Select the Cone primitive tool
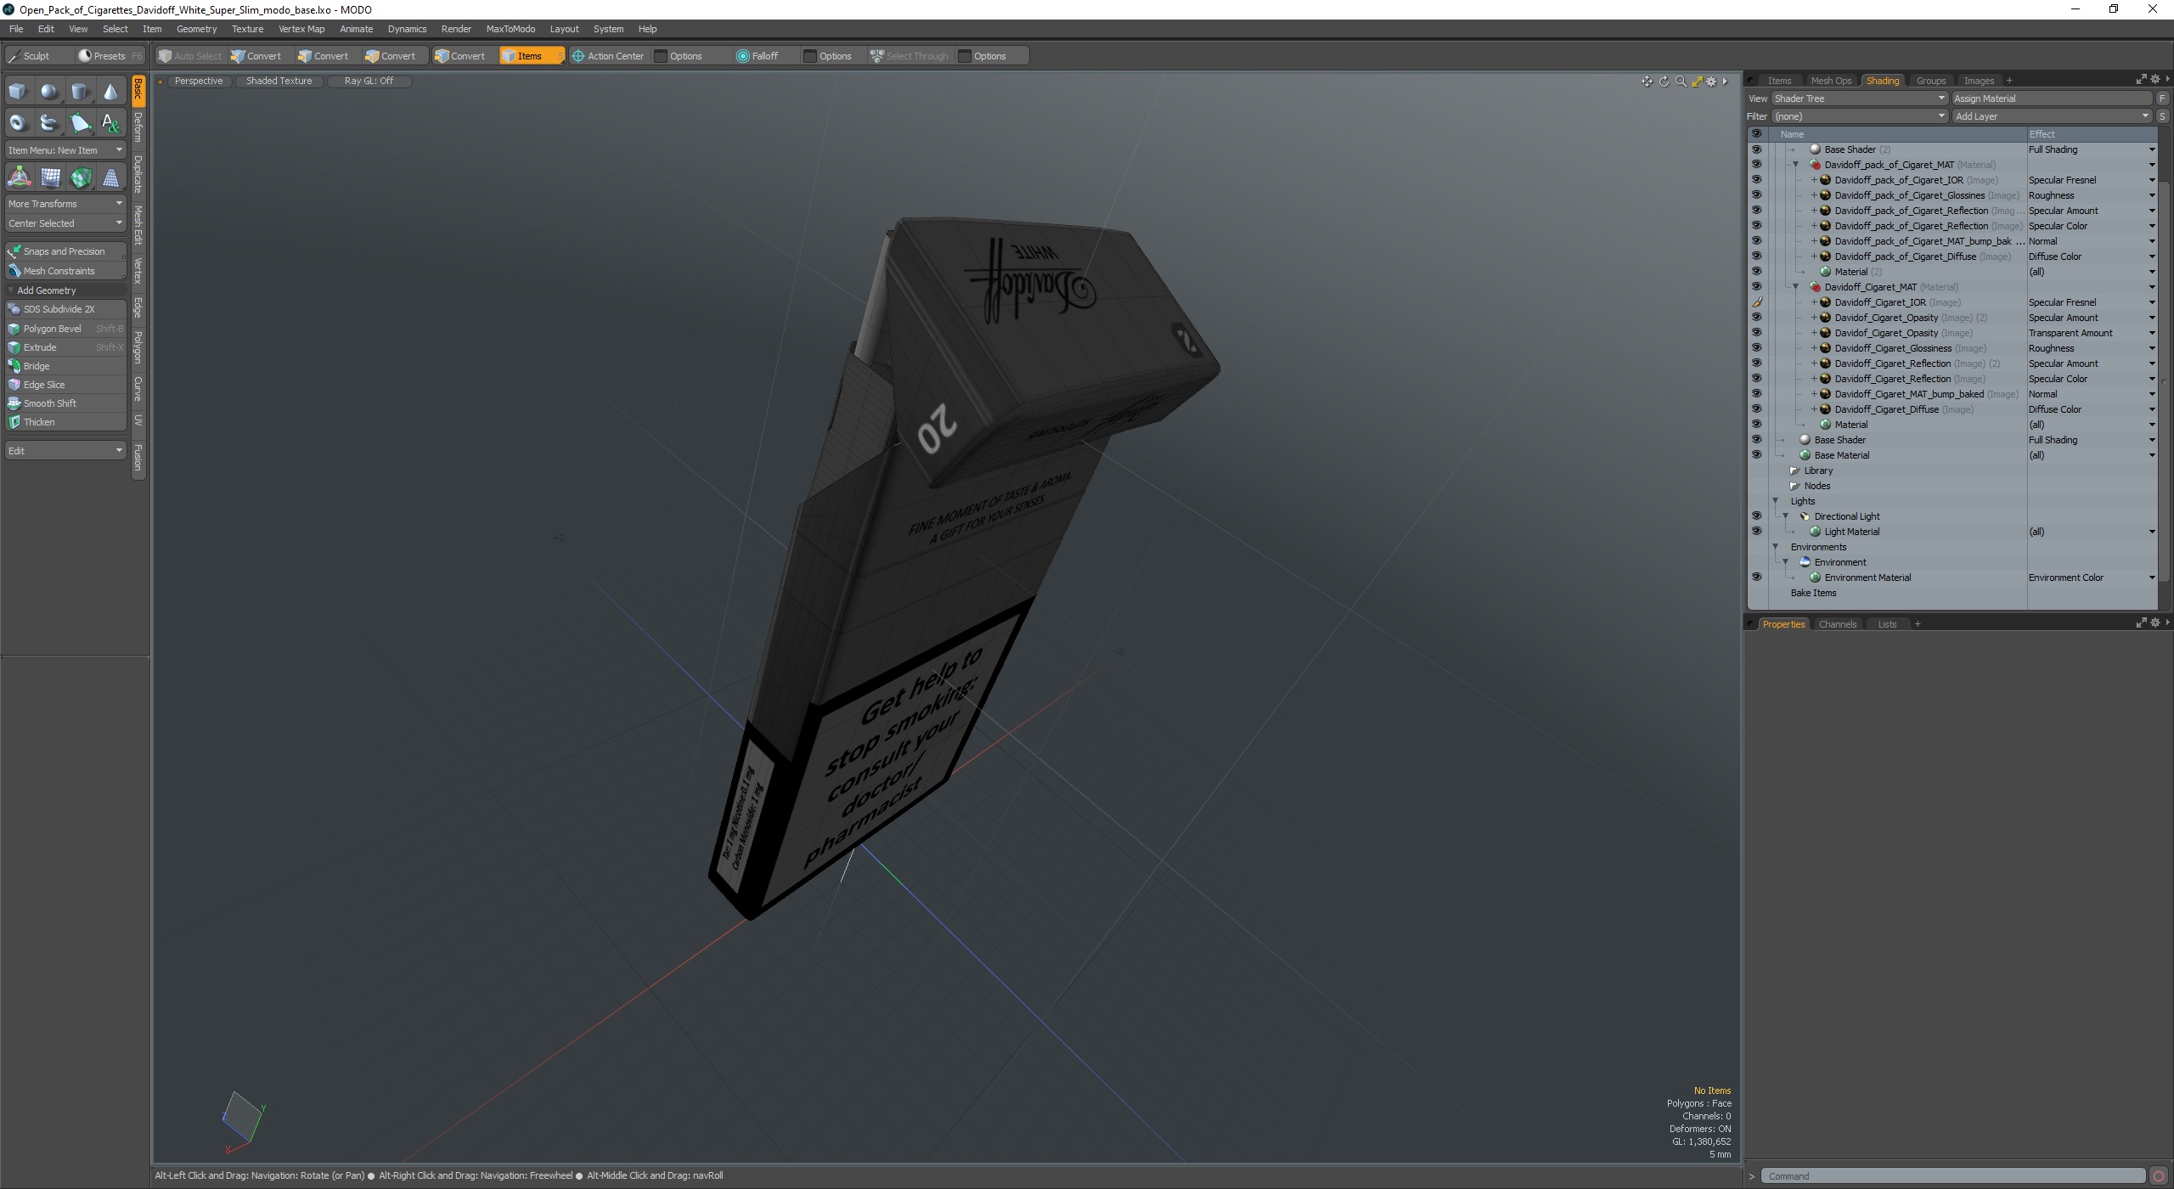Screen dimensions: 2174x1189 coord(110,92)
